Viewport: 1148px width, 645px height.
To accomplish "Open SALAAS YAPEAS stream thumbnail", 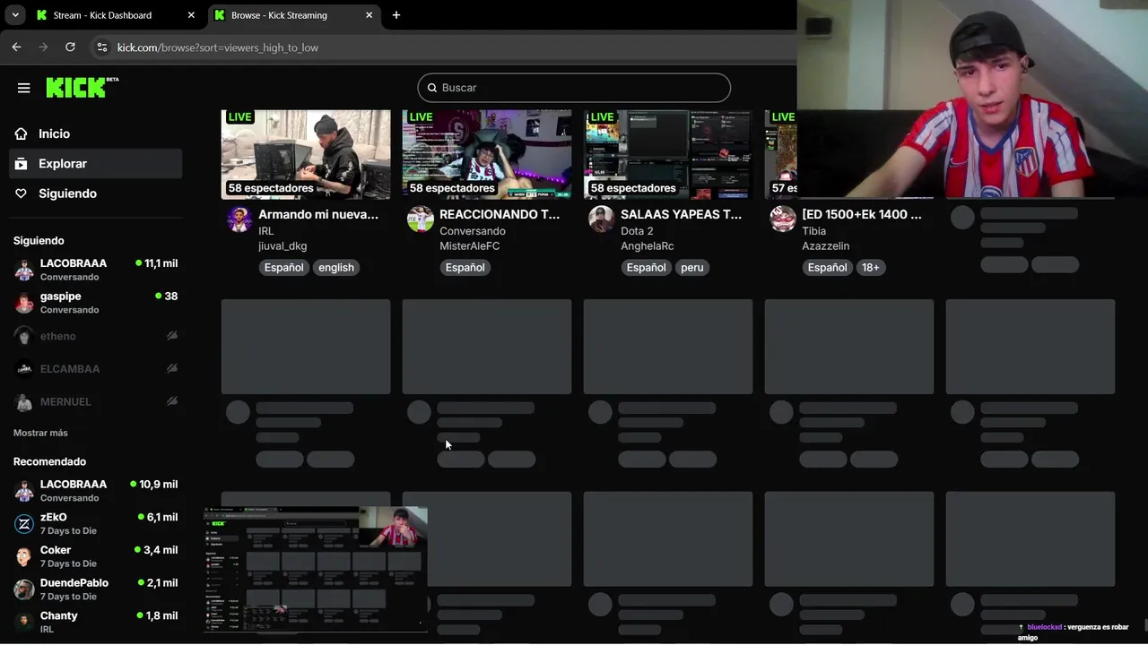I will click(668, 154).
